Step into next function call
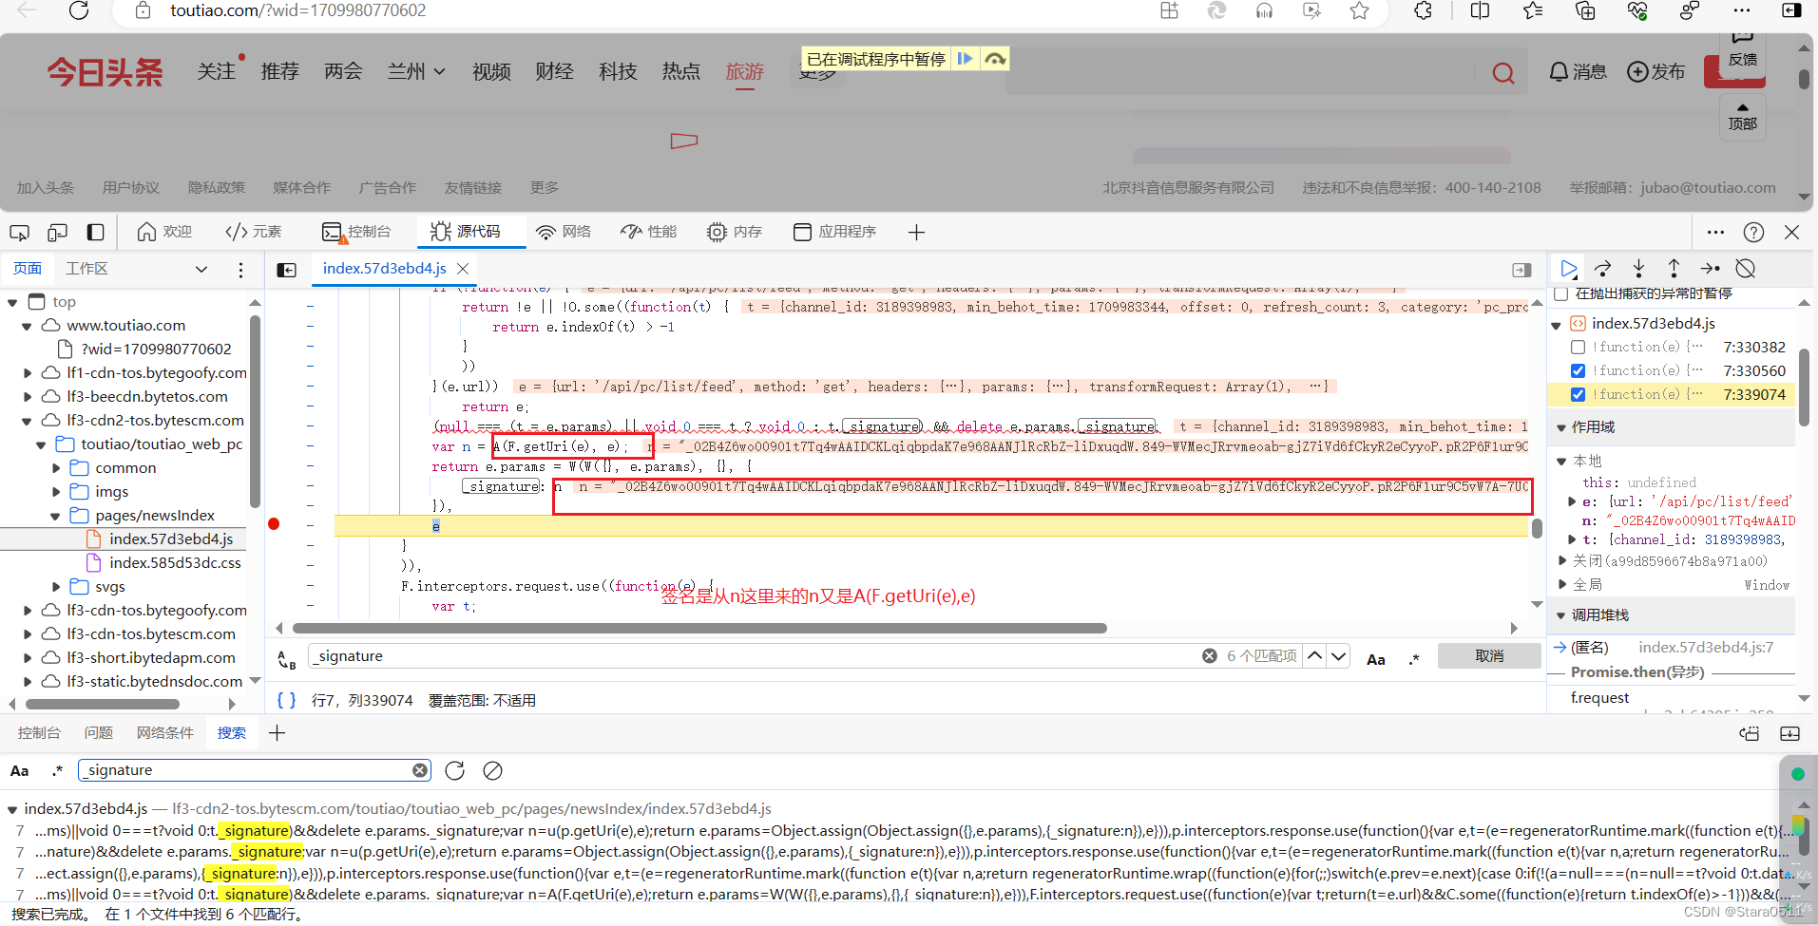 [x=1638, y=269]
